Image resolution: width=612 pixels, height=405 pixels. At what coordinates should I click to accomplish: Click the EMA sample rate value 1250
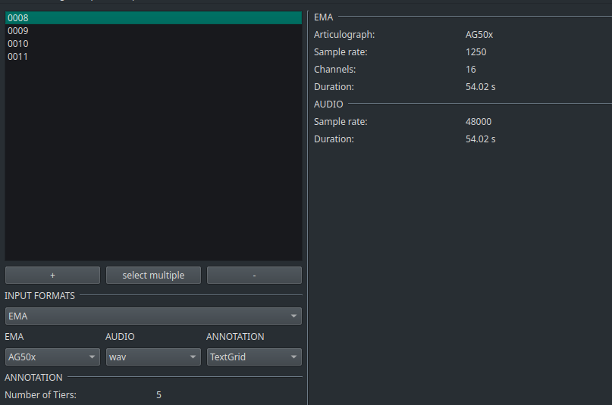pos(476,52)
